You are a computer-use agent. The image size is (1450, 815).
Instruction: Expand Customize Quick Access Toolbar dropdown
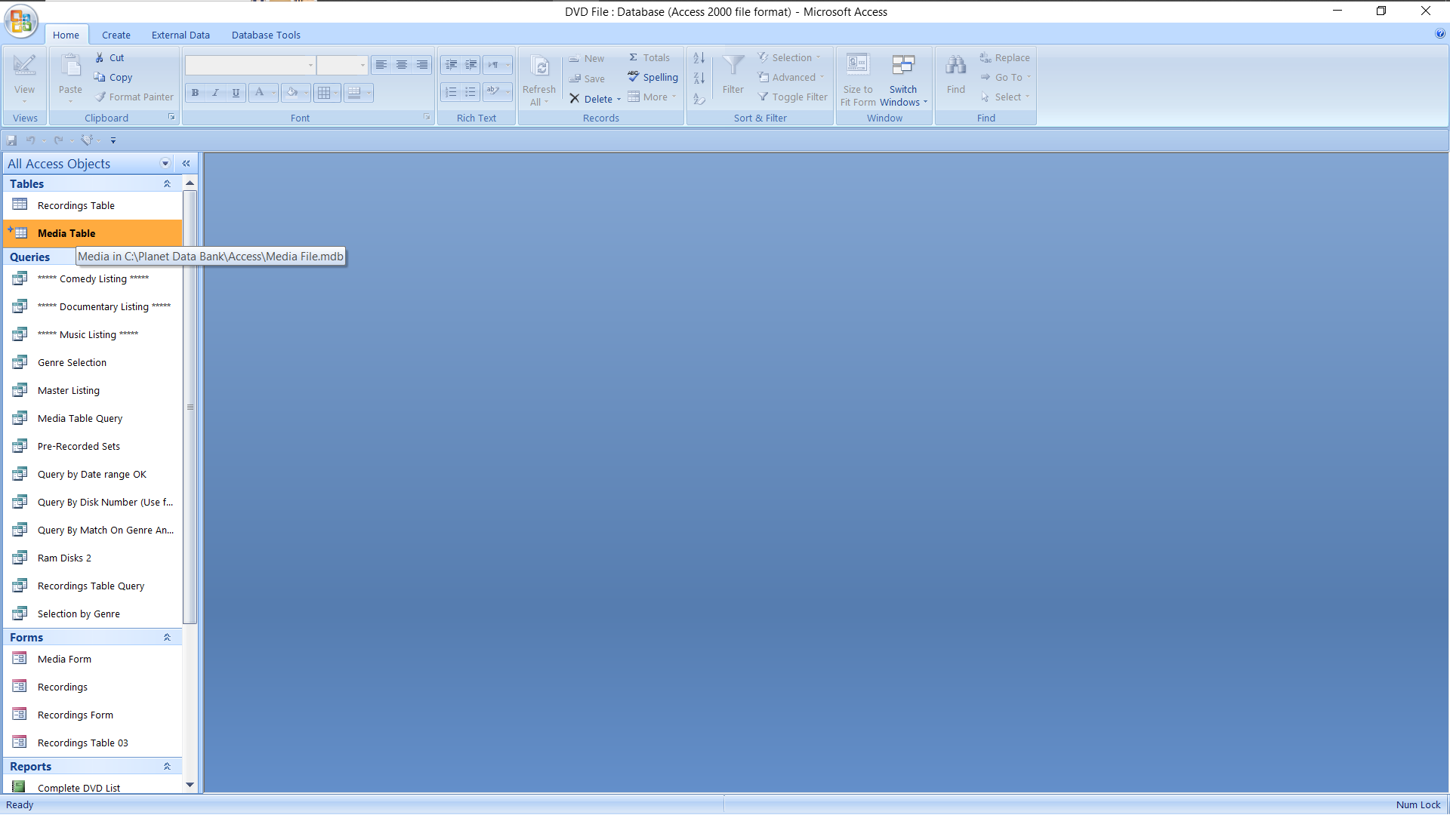click(x=113, y=140)
